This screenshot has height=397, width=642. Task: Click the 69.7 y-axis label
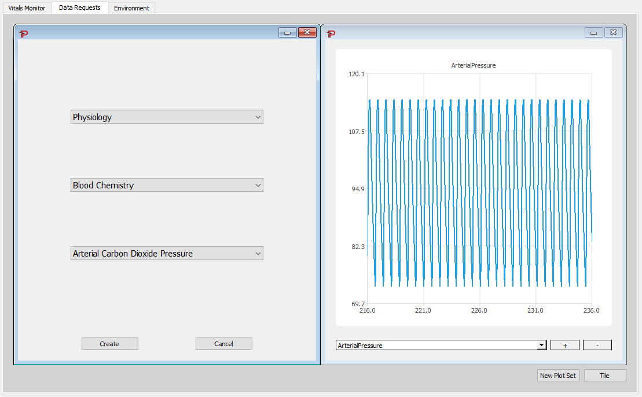358,304
